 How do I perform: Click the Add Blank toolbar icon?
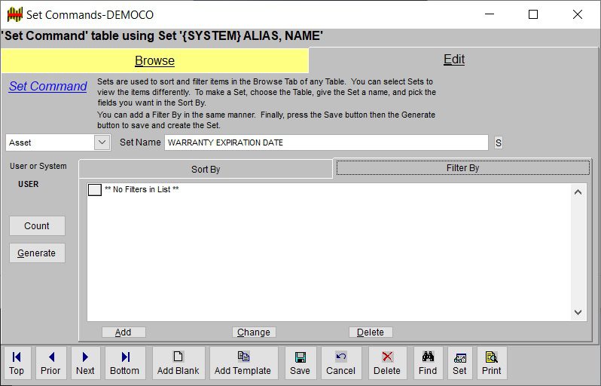coord(178,363)
